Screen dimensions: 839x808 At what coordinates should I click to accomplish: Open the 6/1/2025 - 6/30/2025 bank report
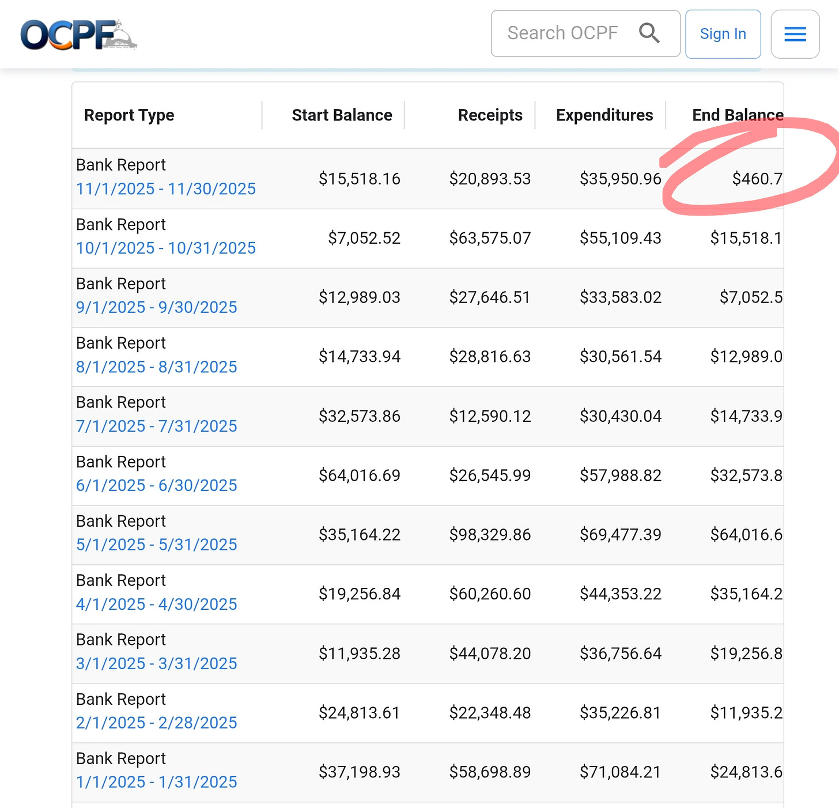[157, 486]
